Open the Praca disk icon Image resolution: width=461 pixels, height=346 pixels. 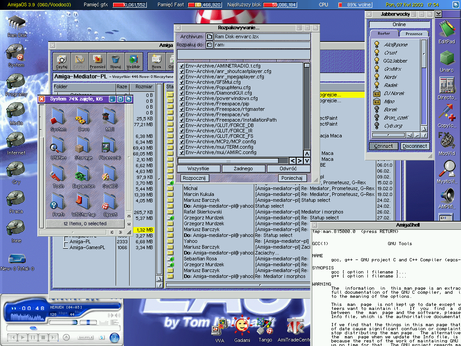click(x=16, y=202)
